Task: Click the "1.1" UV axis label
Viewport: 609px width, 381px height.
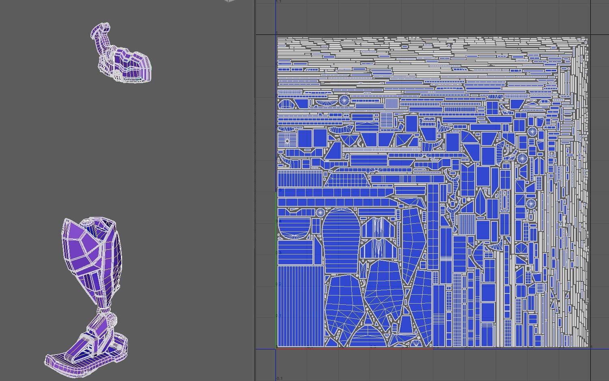Action: [x=279, y=2]
